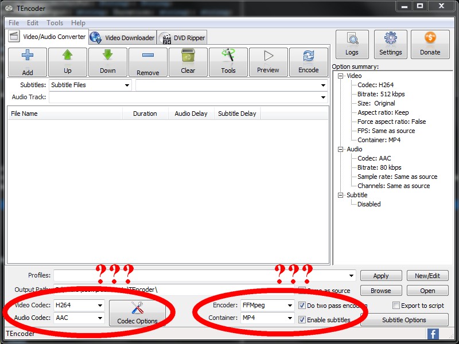Open Settings via the gear icon
Screen dimensions: 459x344
[x=390, y=39]
